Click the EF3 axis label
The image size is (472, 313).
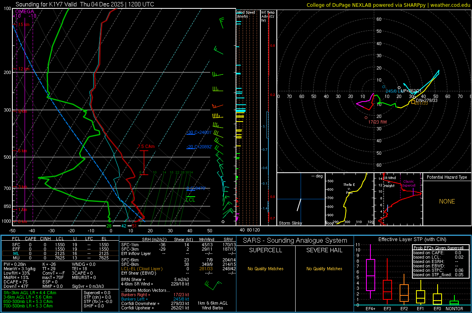pos(387,309)
